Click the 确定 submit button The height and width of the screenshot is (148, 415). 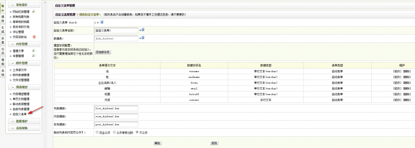157,143
